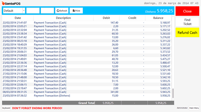
Task: Click the Dinhero 5.958,25 balance in header
Action: coord(159,11)
